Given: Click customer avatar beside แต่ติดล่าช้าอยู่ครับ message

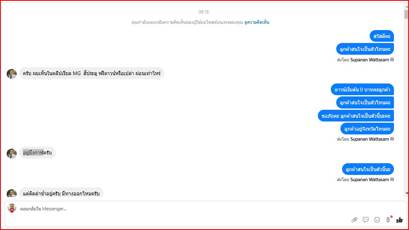Looking at the screenshot, I should click(11, 193).
